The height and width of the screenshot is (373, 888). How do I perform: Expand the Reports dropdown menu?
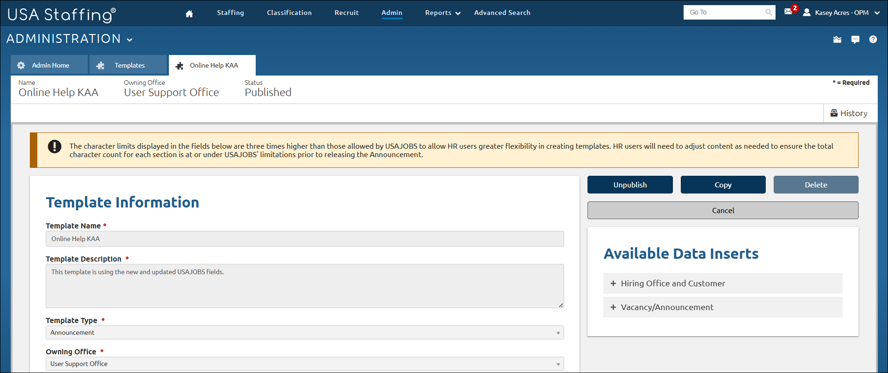pyautogui.click(x=443, y=13)
